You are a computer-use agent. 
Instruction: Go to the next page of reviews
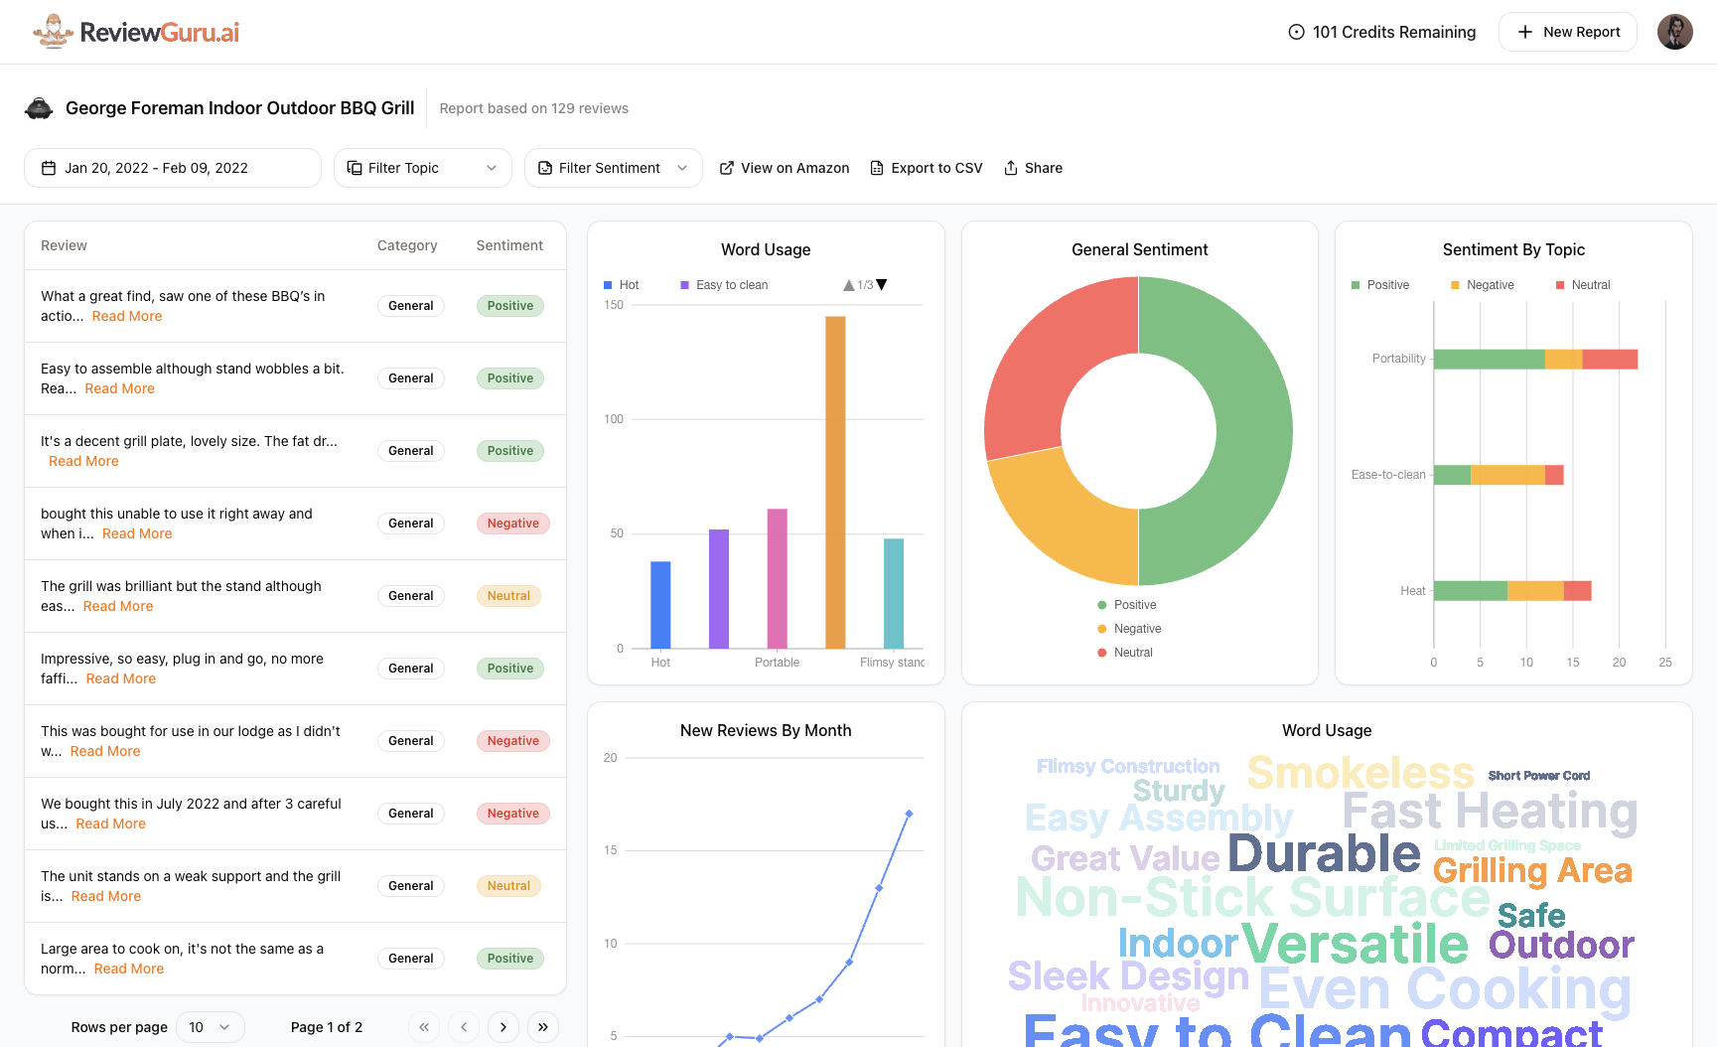click(503, 1027)
